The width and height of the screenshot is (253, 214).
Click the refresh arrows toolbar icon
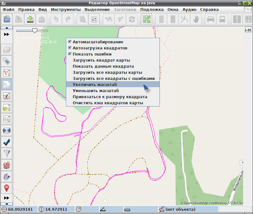[x=132, y=19]
